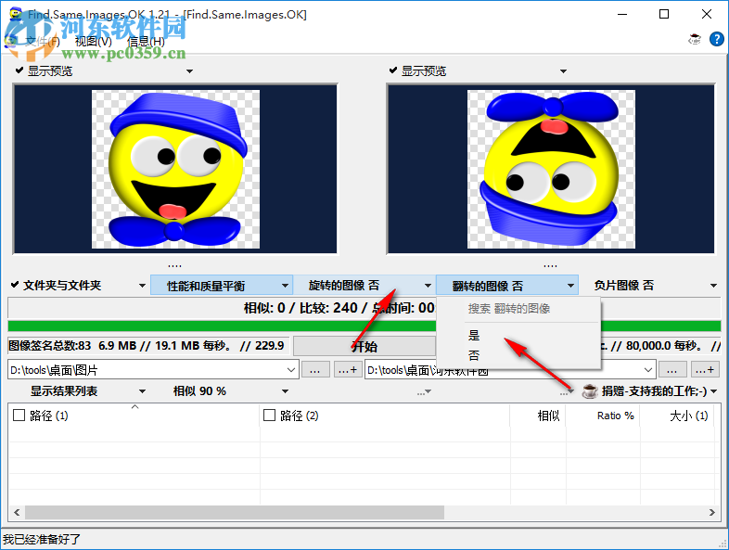Click the .... dots under left preview

(174, 265)
